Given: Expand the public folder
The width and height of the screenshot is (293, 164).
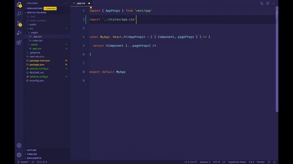Looking at the screenshot, I should 33,25.
